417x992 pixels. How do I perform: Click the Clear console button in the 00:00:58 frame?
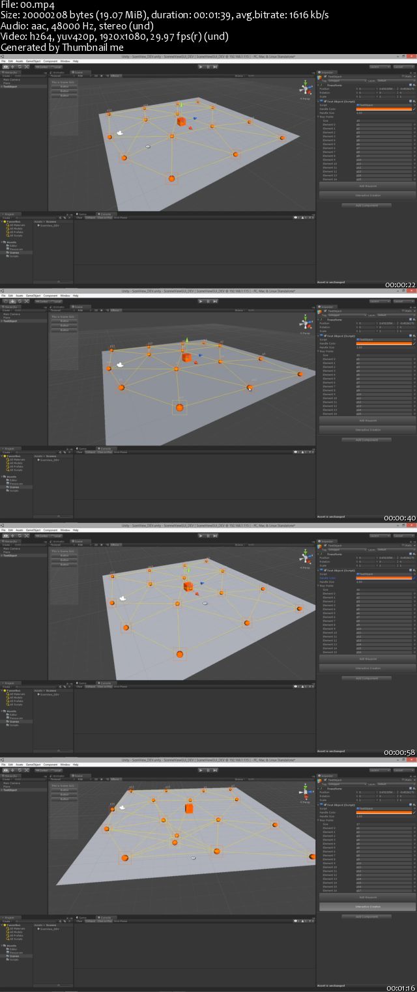click(79, 687)
